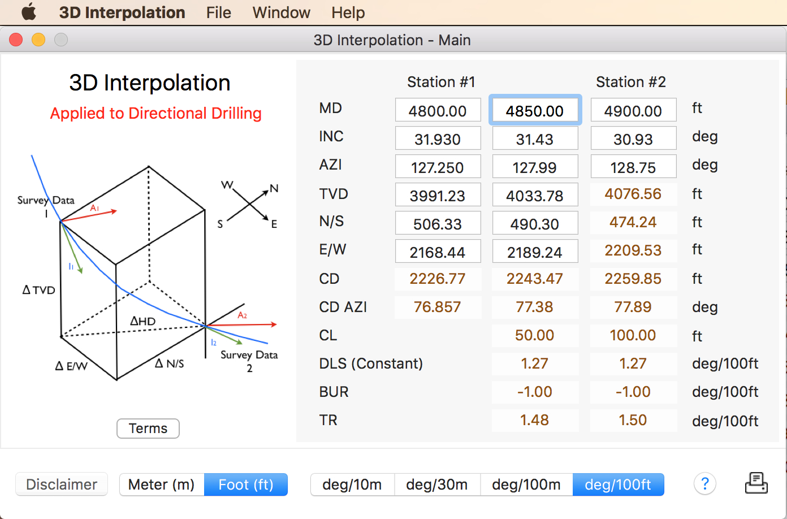This screenshot has width=787, height=519.
Task: Switch units to Meter (m)
Action: click(161, 485)
